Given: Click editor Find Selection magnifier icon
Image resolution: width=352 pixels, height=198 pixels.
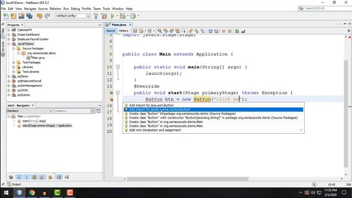Looking at the screenshot, I should coord(159,31).
